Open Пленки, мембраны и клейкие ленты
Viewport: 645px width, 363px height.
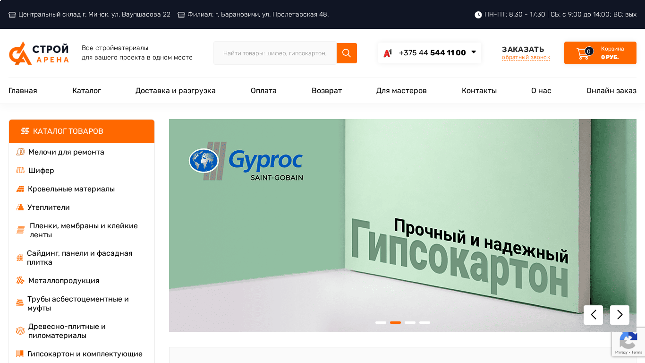pos(84,230)
